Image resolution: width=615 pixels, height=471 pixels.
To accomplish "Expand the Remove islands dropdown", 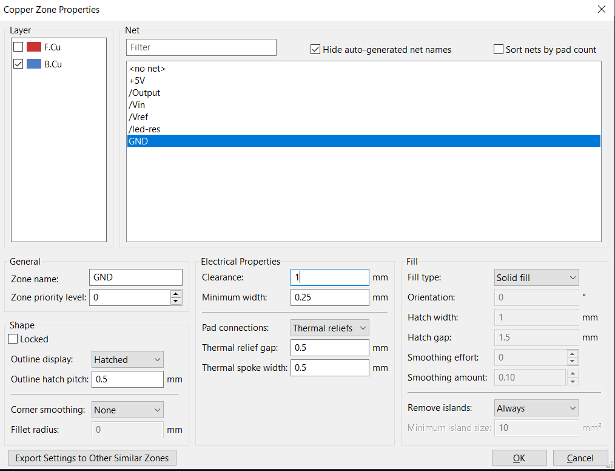I will (x=536, y=408).
